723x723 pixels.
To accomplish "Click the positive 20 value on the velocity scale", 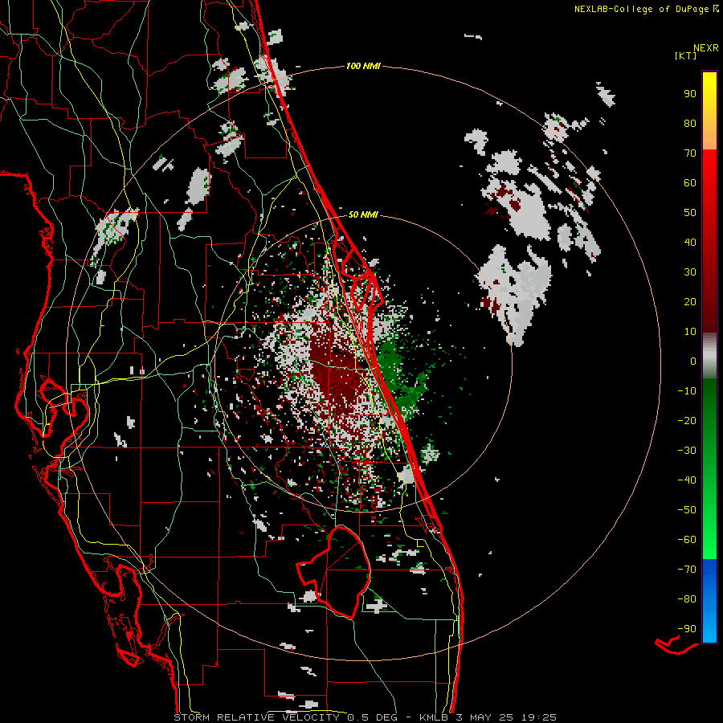I will coord(690,301).
